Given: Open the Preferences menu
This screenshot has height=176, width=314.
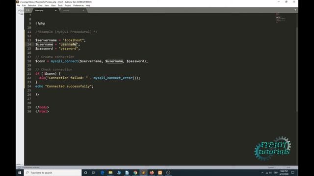Looking at the screenshot, I should [x=78, y=5].
